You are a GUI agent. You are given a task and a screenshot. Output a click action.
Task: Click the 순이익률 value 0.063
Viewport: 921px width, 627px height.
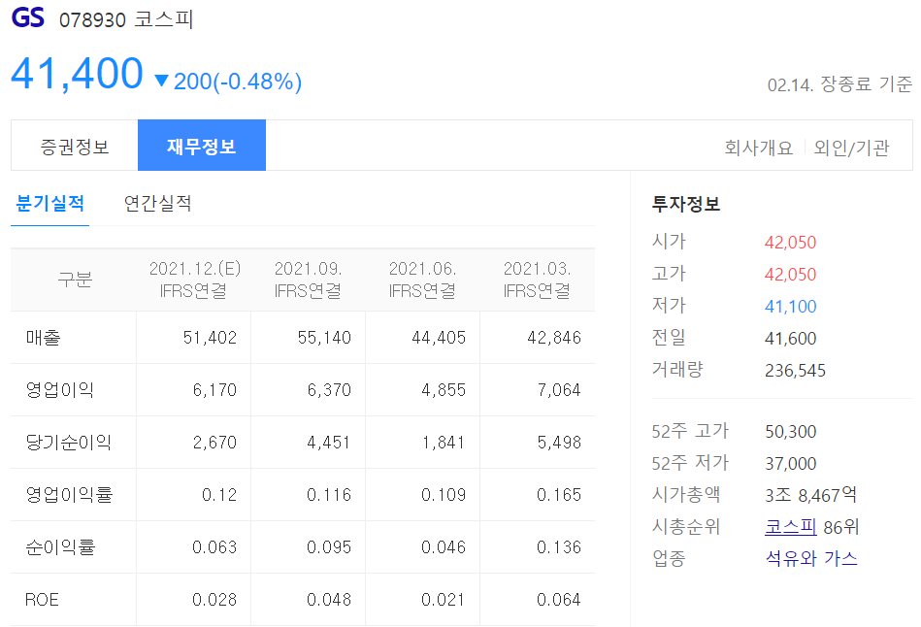(x=214, y=547)
